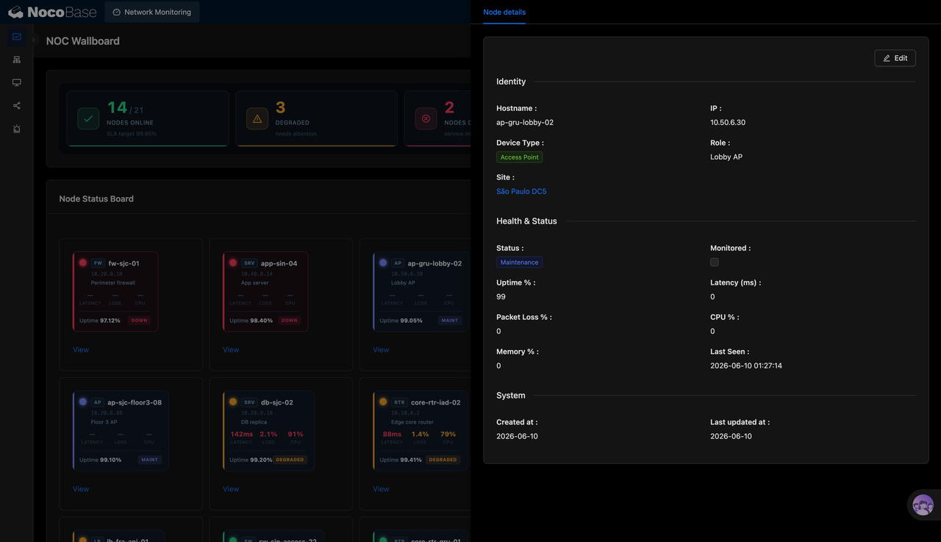Open the share links sidebar icon
This screenshot has width=941, height=542.
click(x=16, y=106)
